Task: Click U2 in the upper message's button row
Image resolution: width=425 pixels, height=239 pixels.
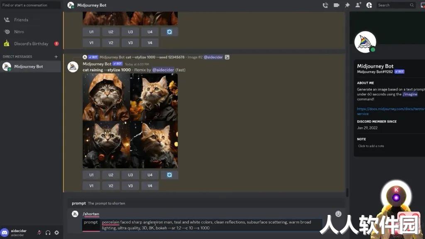Action: [111, 32]
